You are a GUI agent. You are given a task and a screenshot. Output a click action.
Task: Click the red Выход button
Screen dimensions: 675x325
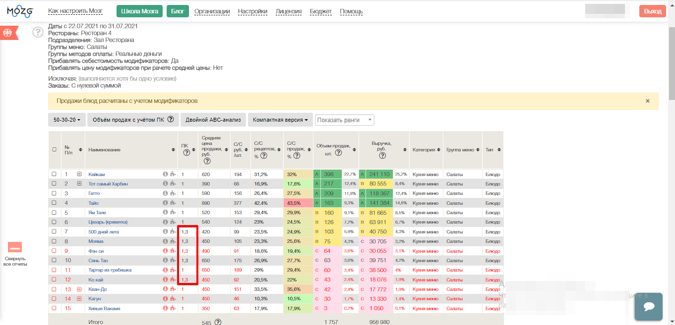click(652, 11)
